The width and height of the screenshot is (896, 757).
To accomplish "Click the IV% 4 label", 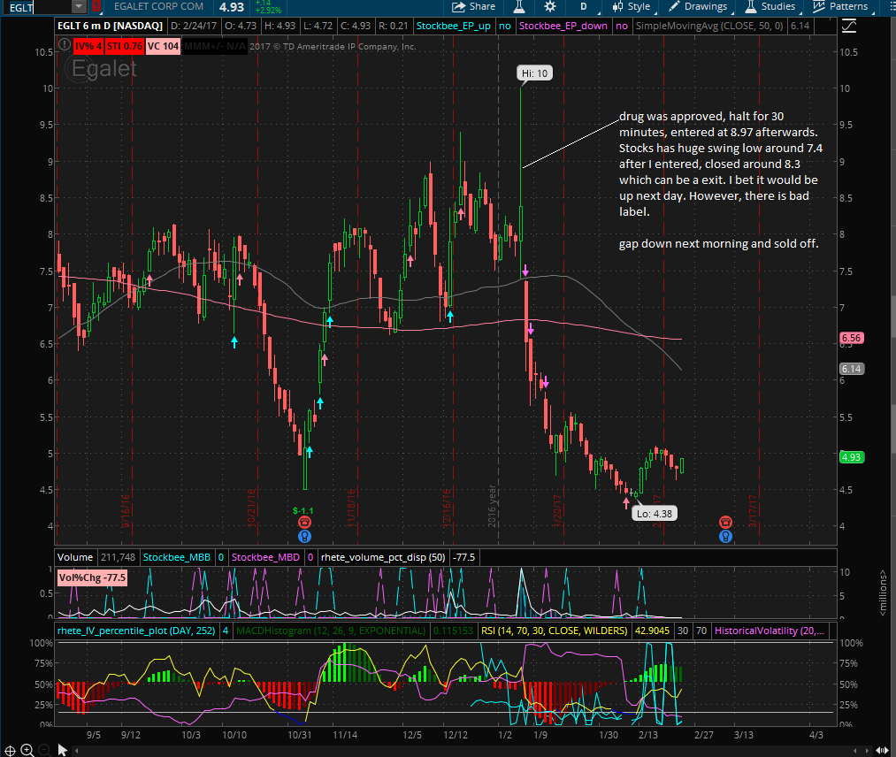I will (88, 46).
